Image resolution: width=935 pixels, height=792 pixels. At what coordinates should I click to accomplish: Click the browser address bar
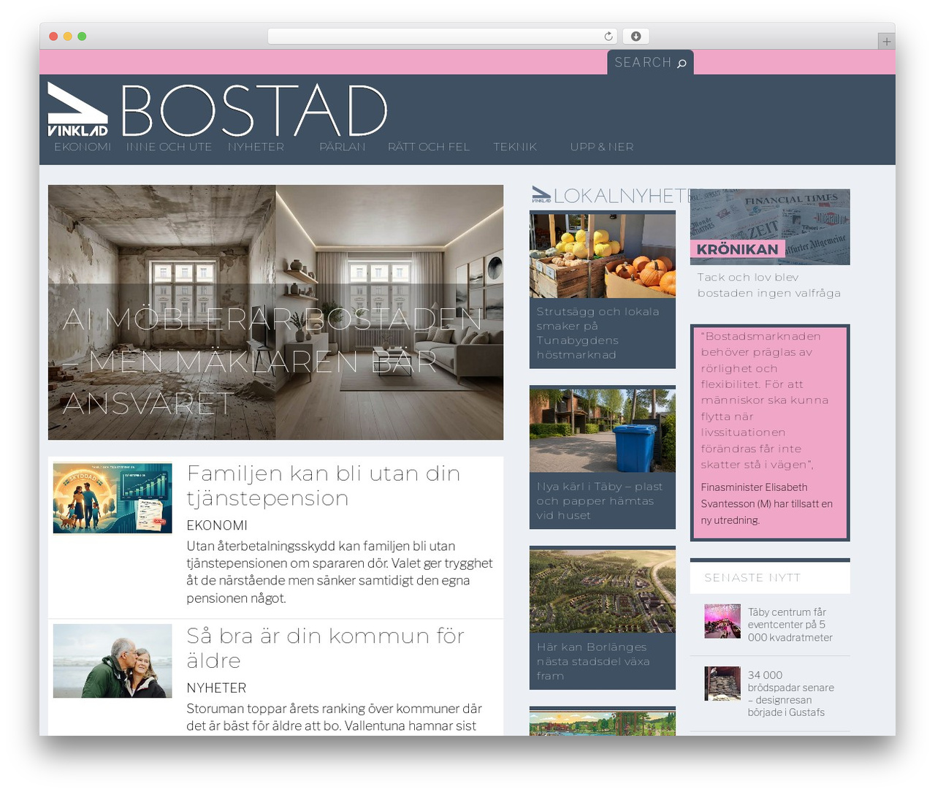click(x=443, y=37)
